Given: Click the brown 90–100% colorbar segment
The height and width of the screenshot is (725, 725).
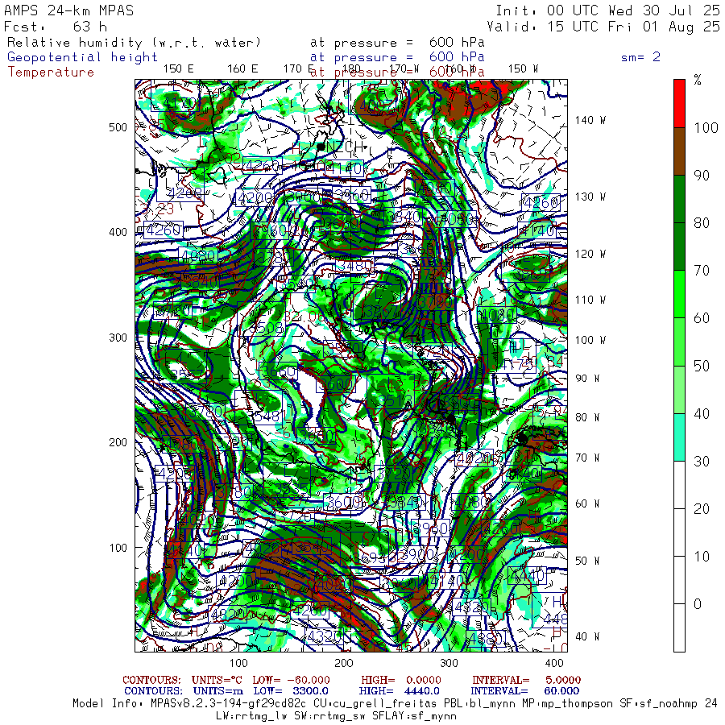Looking at the screenshot, I should (679, 151).
